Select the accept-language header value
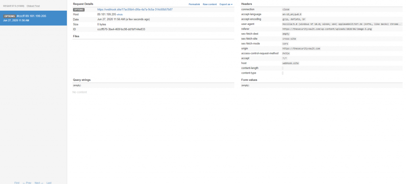 (292, 15)
